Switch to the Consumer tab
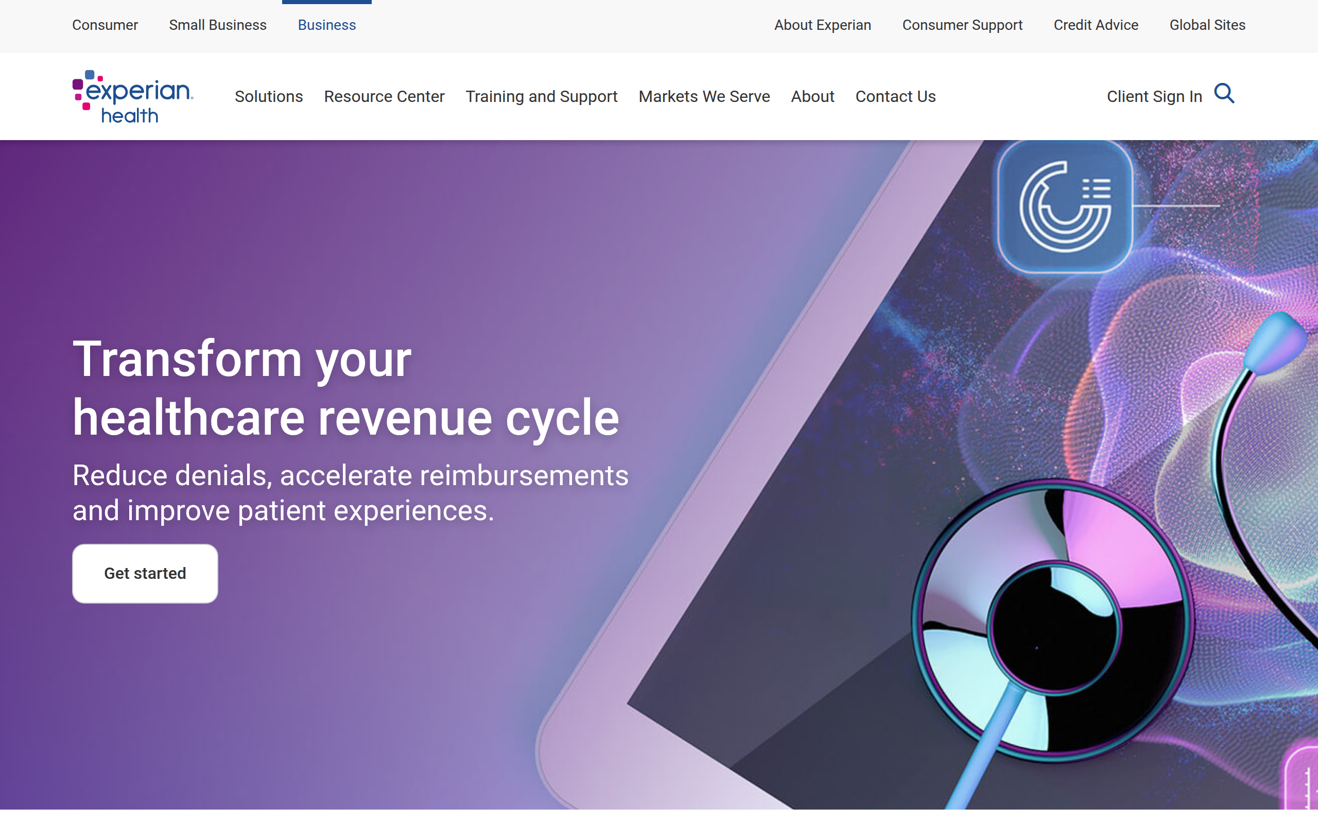The height and width of the screenshot is (824, 1318). pyautogui.click(x=105, y=25)
